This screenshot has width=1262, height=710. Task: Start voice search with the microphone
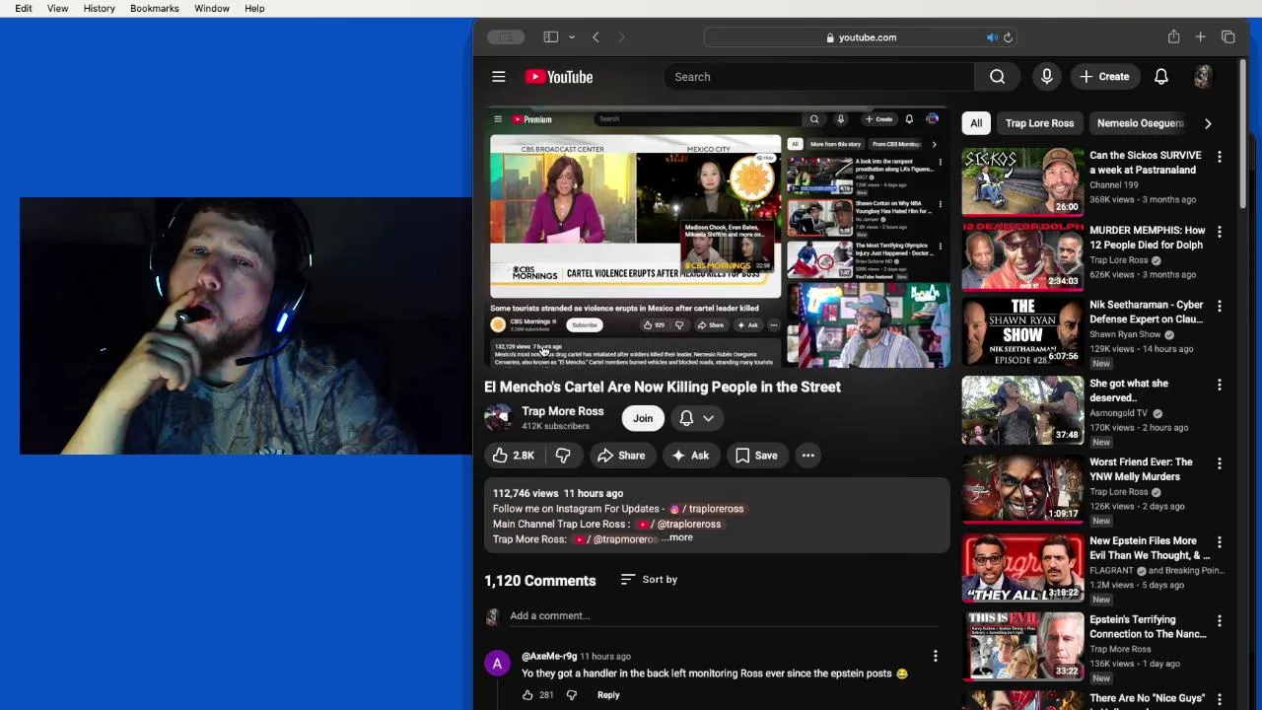pyautogui.click(x=1046, y=77)
